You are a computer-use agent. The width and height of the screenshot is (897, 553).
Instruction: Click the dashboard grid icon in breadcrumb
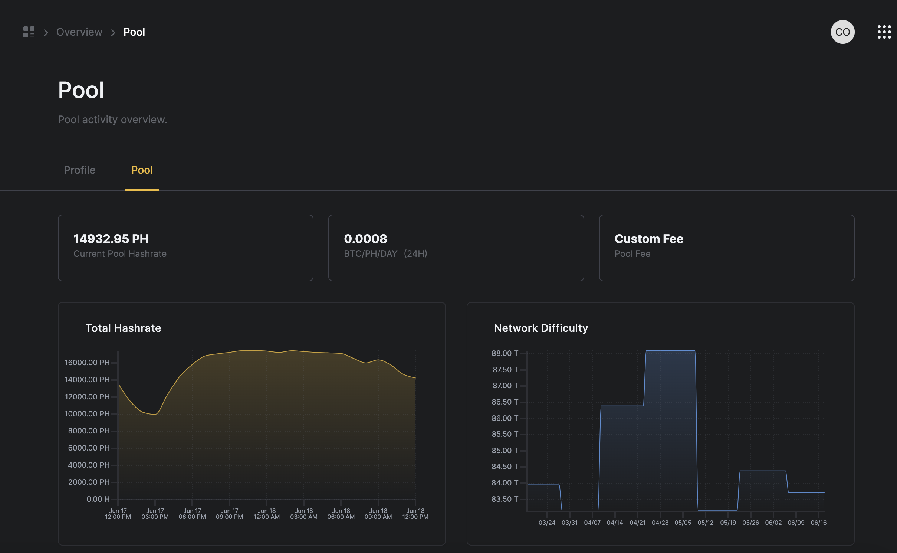coord(29,32)
